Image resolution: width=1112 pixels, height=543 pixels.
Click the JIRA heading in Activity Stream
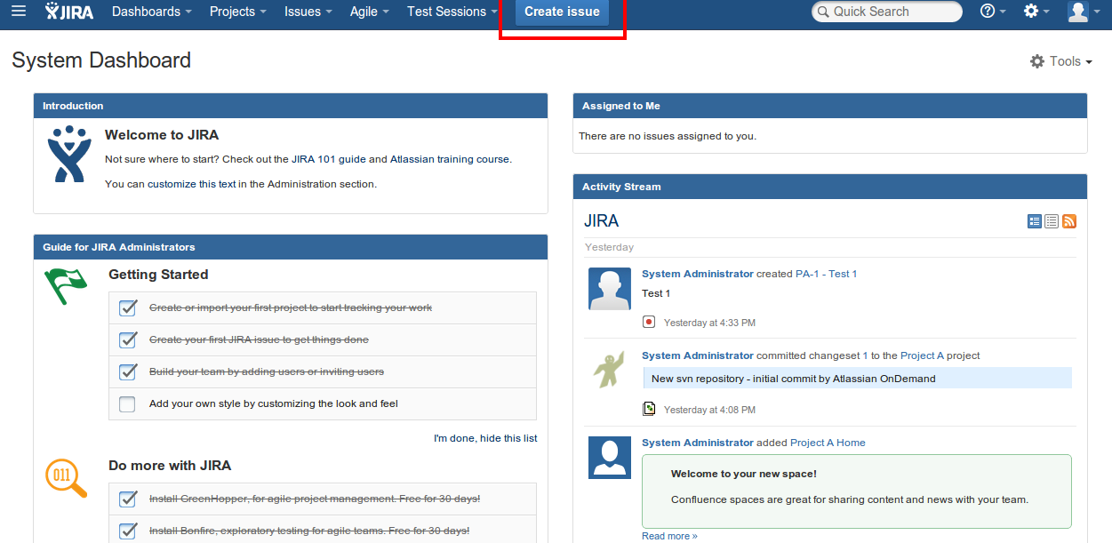pyautogui.click(x=602, y=221)
